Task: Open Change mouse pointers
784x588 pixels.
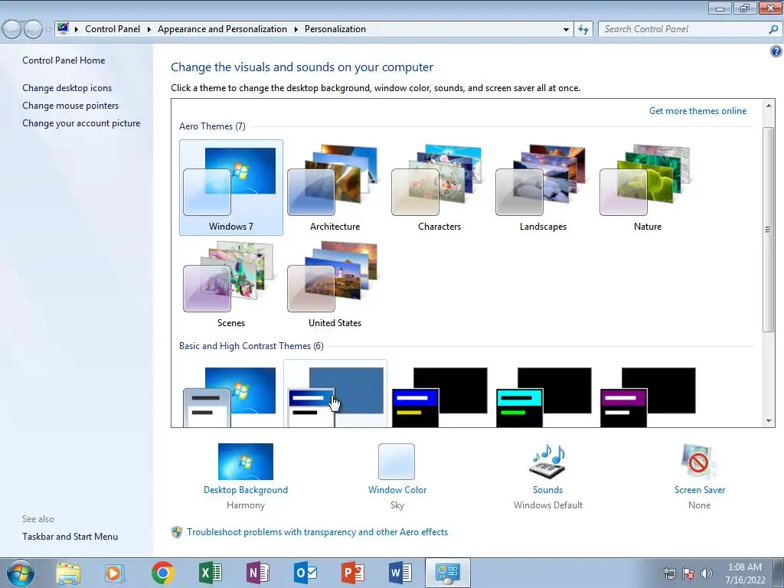Action: [x=70, y=106]
